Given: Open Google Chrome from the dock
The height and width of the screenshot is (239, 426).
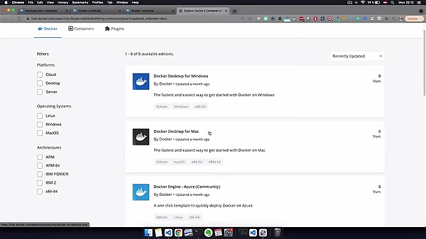Looking at the screenshot, I should [x=178, y=232].
